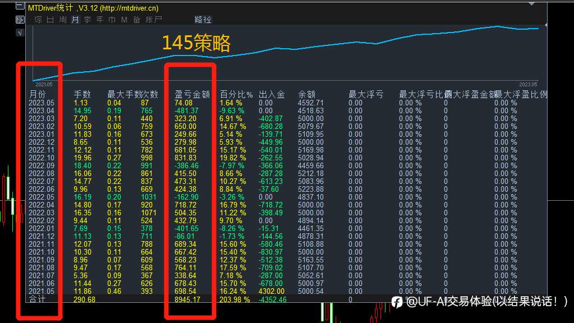Click lots value 19.96
574x323 pixels.
coord(82,158)
